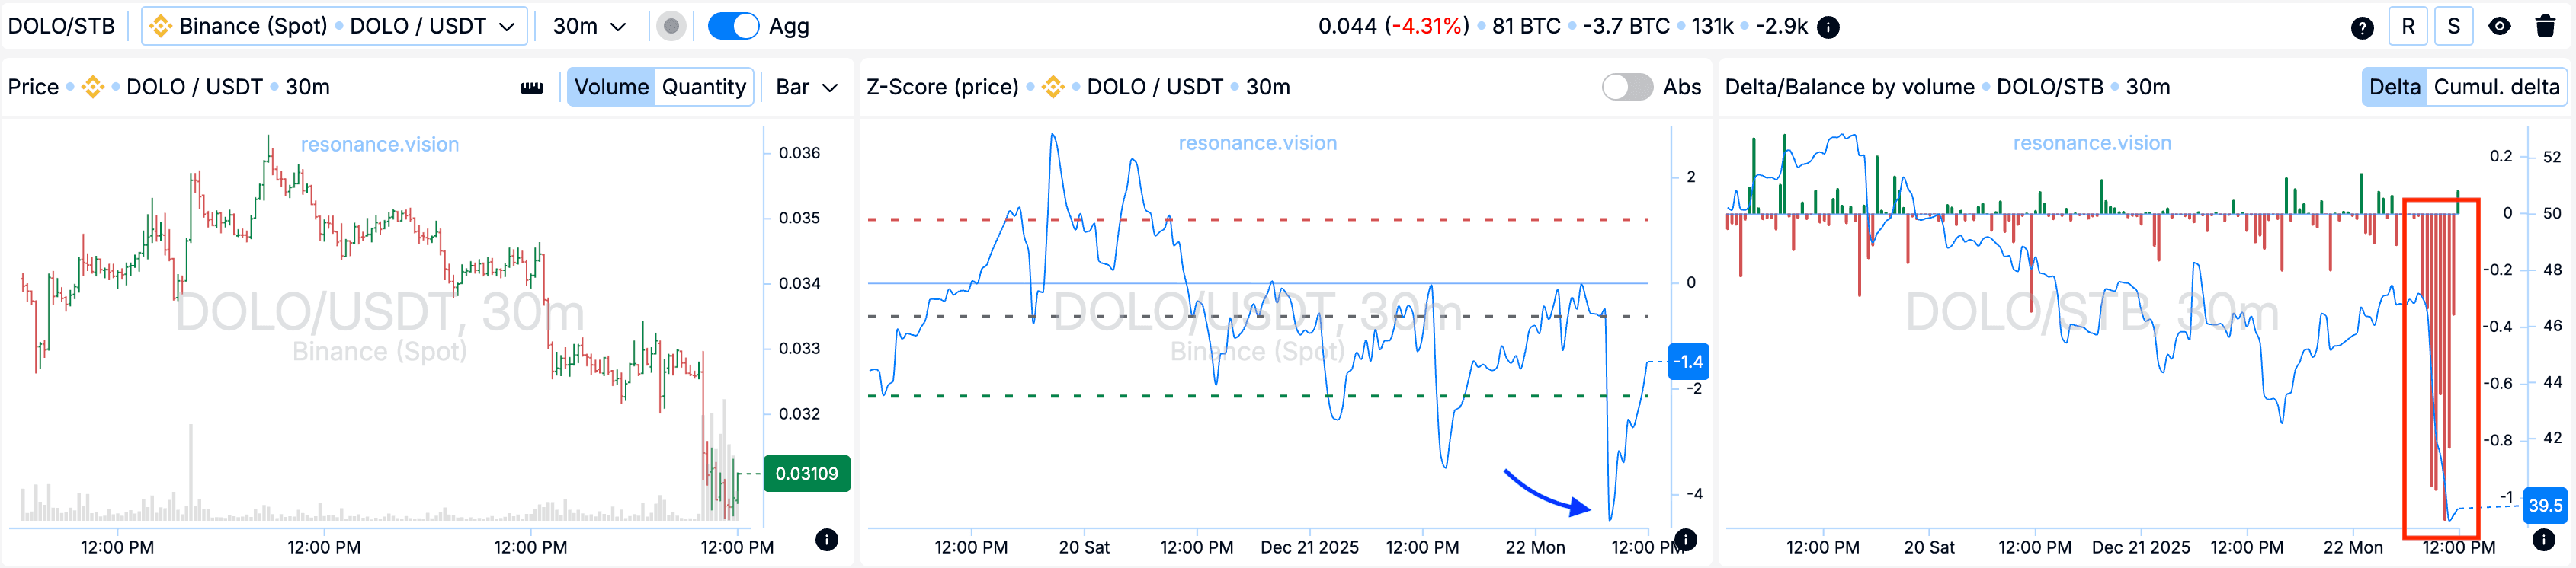
Task: Click the info icon on Delta chart
Action: tap(2543, 540)
